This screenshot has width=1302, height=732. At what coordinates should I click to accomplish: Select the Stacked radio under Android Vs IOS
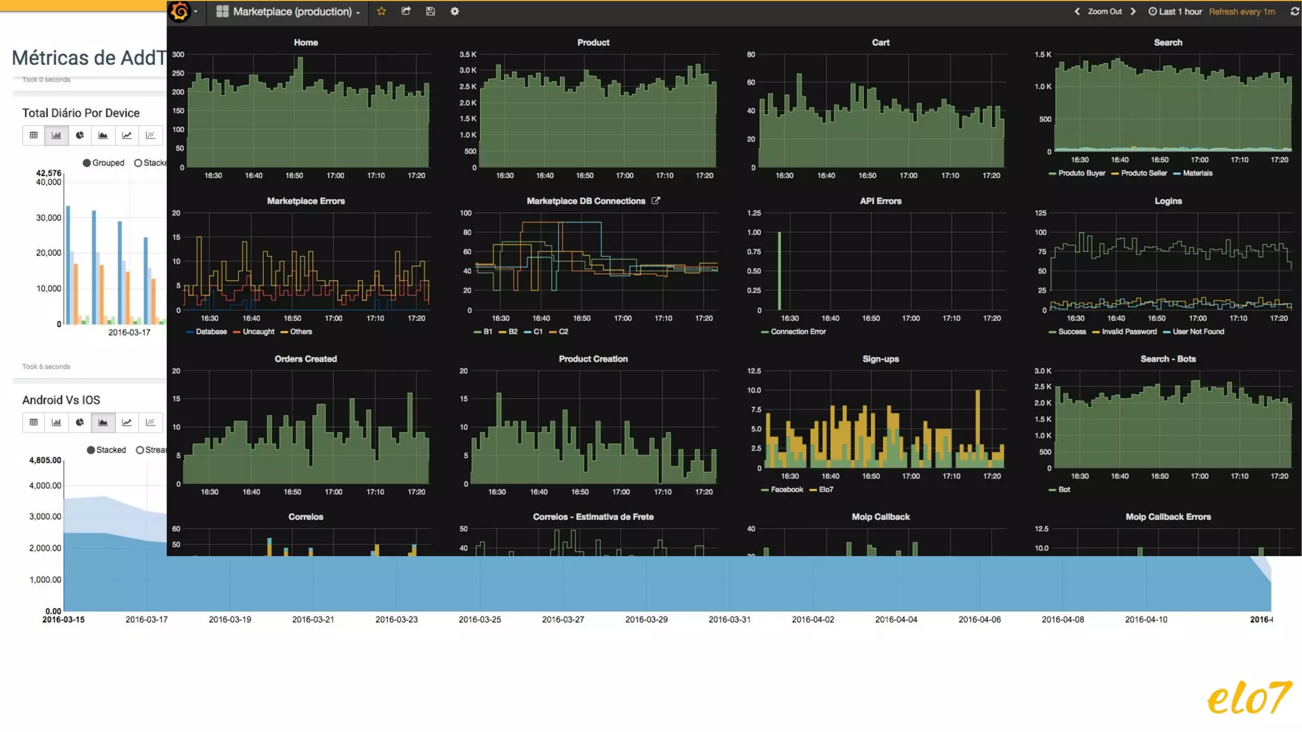(x=91, y=451)
